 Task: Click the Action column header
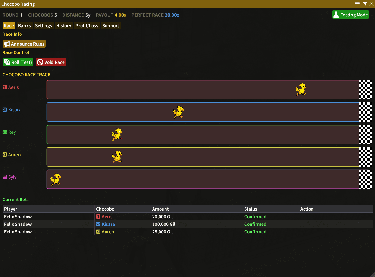pos(336,209)
